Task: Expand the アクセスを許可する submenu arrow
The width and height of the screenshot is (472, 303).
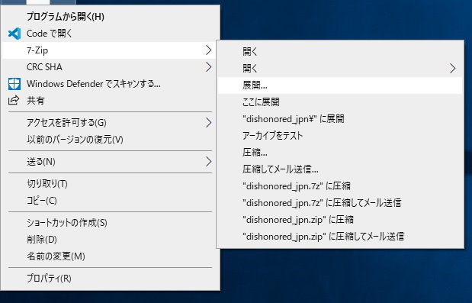Action: [208, 123]
